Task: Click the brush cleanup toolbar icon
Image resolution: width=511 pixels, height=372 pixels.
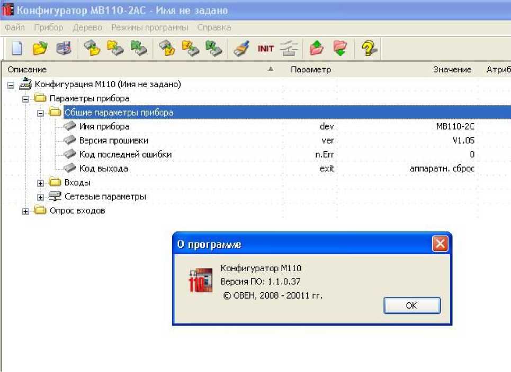Action: [x=242, y=49]
